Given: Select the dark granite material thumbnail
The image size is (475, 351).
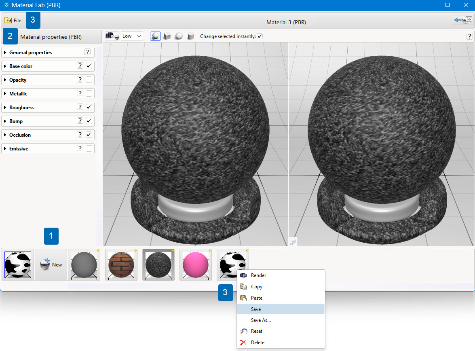Looking at the screenshot, I should [x=158, y=264].
